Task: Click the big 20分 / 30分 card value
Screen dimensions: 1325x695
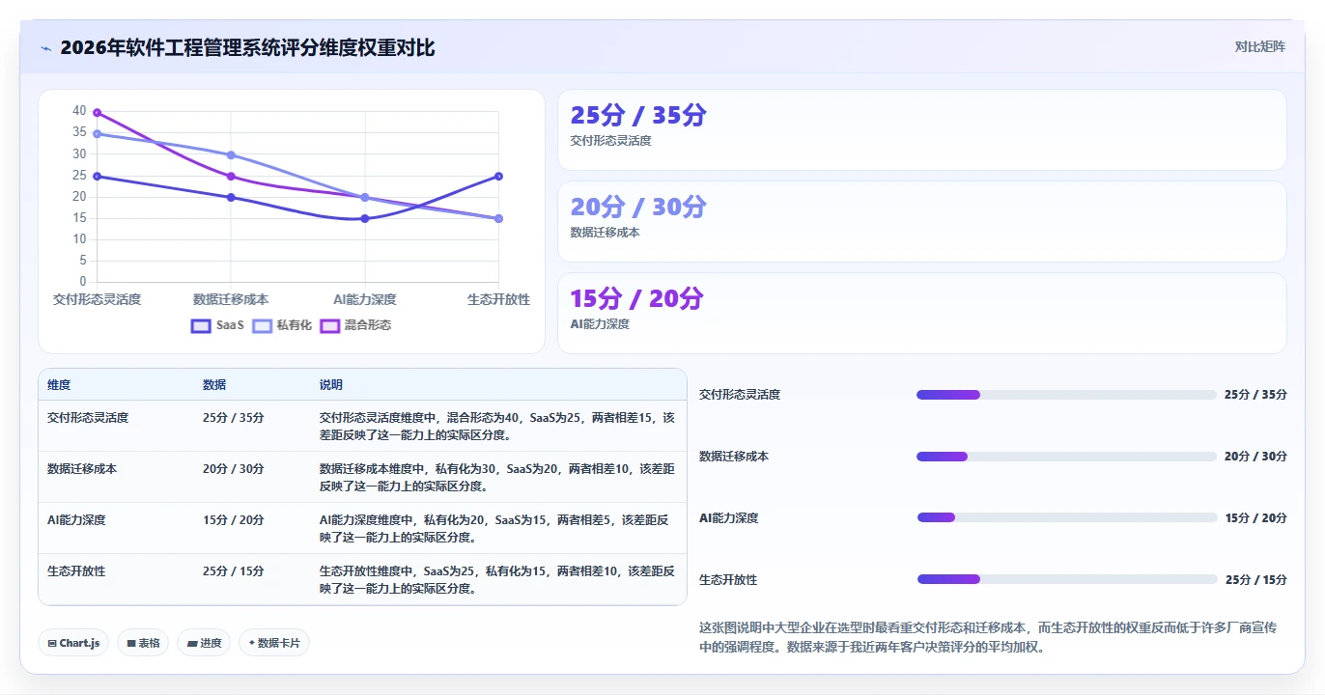Action: [x=638, y=207]
